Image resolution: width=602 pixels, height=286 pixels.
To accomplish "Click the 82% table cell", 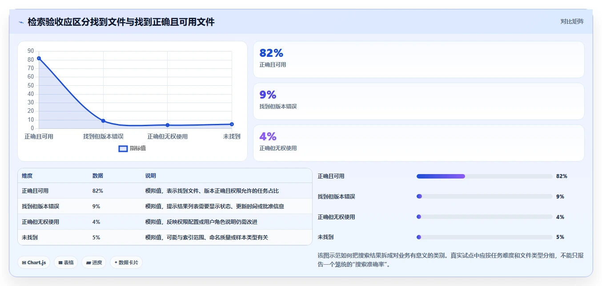I will [98, 191].
